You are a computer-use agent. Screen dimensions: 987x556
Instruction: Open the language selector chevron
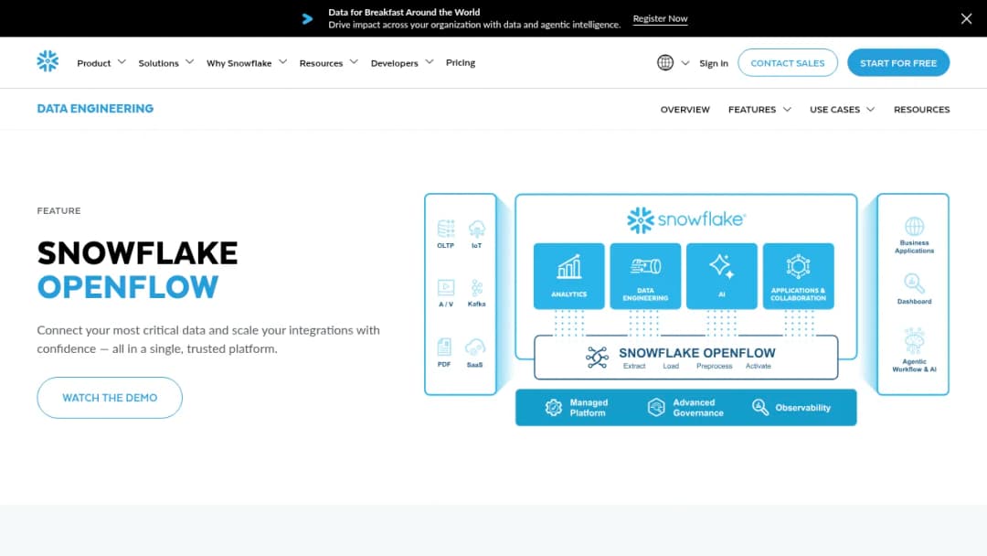(685, 63)
